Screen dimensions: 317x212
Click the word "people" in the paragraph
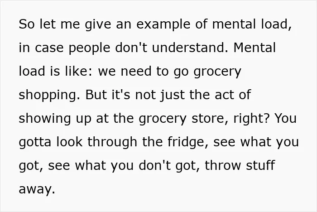(x=89, y=48)
